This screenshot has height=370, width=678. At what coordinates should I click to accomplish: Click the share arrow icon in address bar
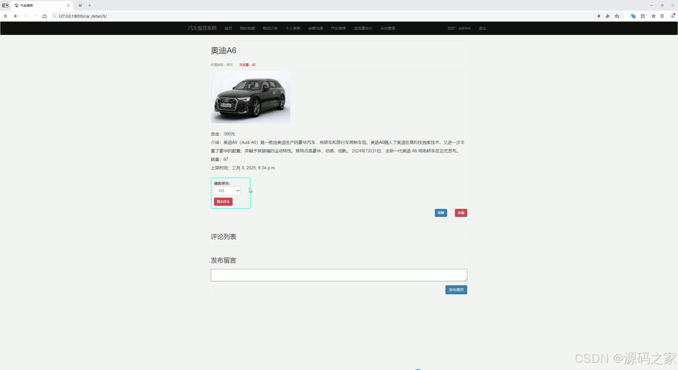(608, 16)
